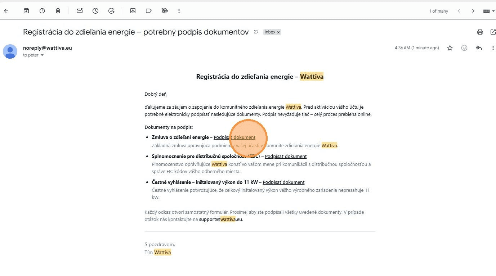Screen dimensions: 496x276
Task: Mark the email as unread
Action: pyautogui.click(x=80, y=11)
